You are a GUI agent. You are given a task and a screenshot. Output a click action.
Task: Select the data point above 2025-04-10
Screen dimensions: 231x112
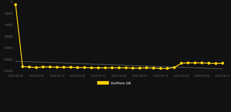coord(98,68)
